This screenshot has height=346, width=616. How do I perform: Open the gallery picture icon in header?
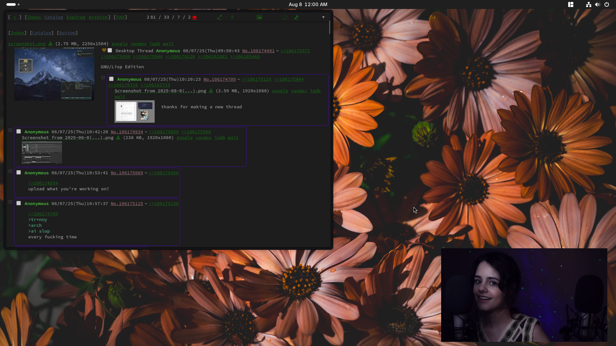tap(259, 17)
